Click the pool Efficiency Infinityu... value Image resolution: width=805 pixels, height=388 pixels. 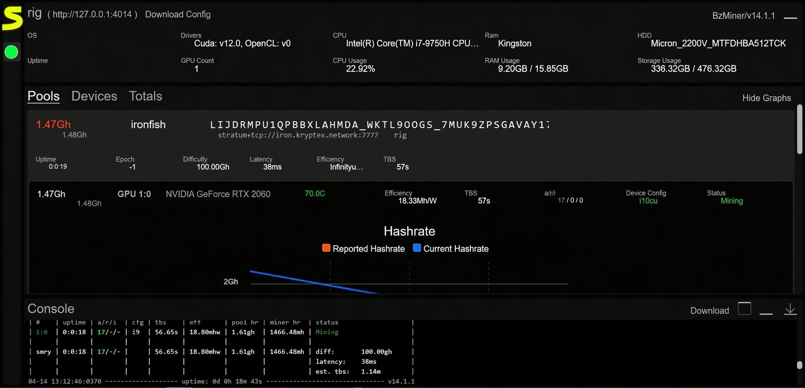(347, 167)
